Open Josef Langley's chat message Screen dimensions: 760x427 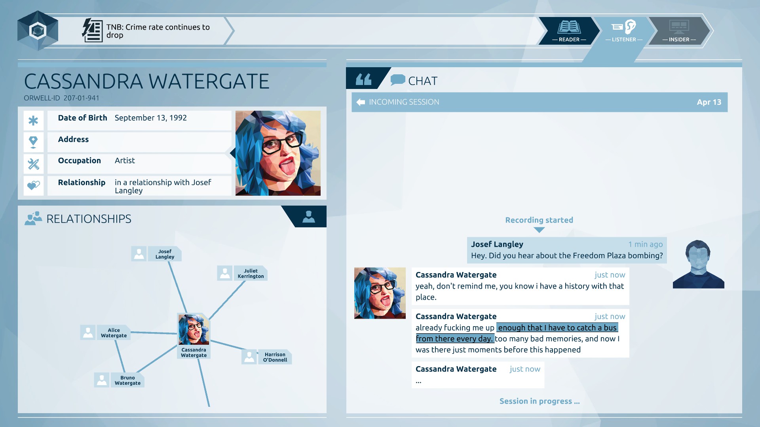pyautogui.click(x=567, y=250)
